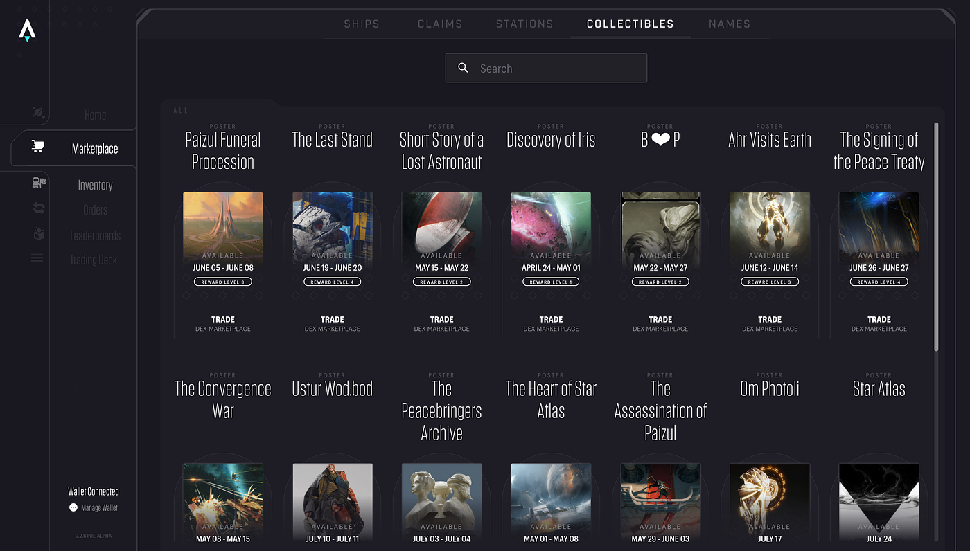This screenshot has width=970, height=551.
Task: Switch to the NAMES tab
Action: pyautogui.click(x=730, y=23)
